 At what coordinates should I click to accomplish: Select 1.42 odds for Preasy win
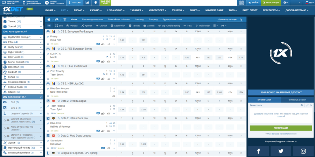122,40
